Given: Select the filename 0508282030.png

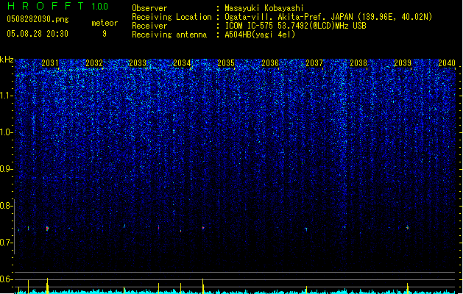Looking at the screenshot, I should 38,19.
